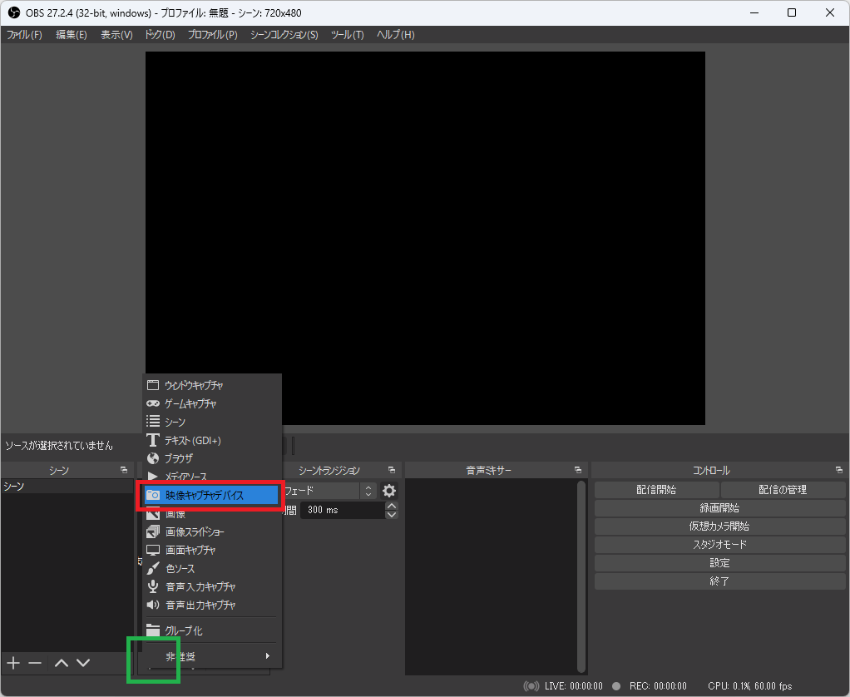Open the ツール menu
850x697 pixels.
point(347,34)
